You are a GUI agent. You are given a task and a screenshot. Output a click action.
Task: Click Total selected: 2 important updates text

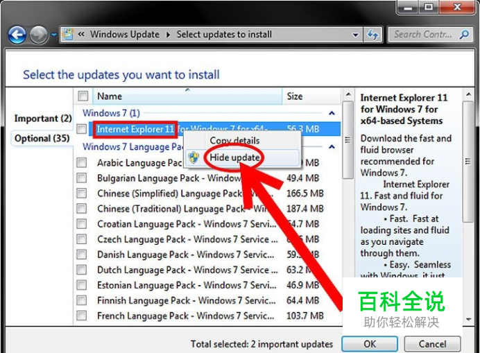coord(262,344)
